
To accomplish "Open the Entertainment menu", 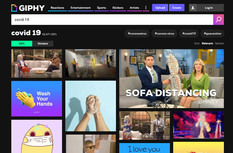I will coord(80,8).
